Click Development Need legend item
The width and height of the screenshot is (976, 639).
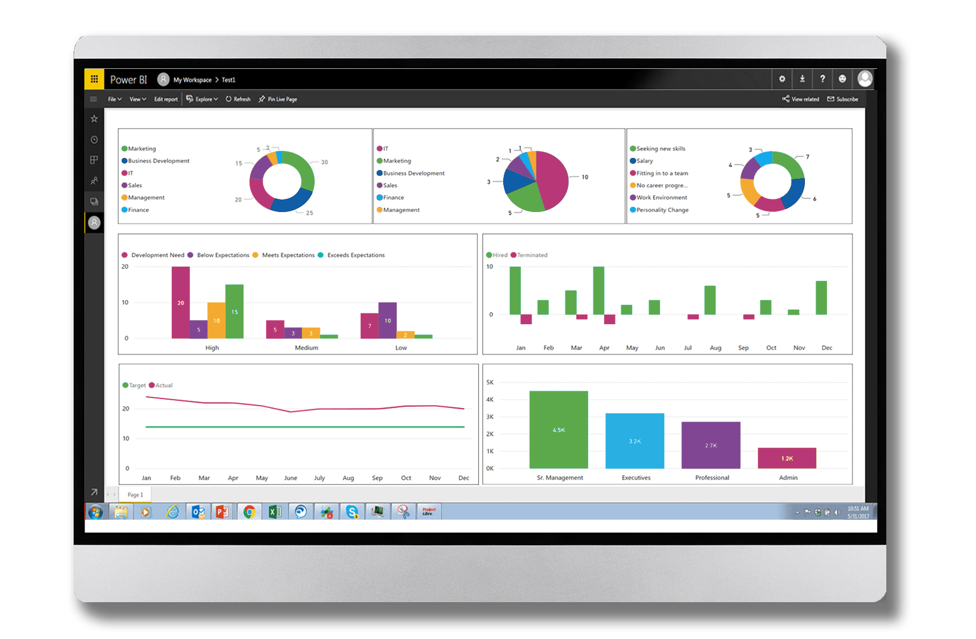(x=153, y=255)
